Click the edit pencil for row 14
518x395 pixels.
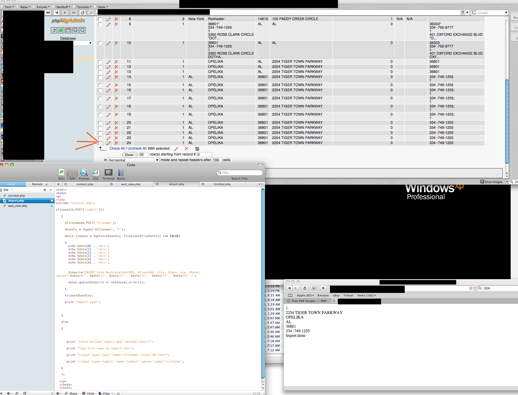(108, 77)
